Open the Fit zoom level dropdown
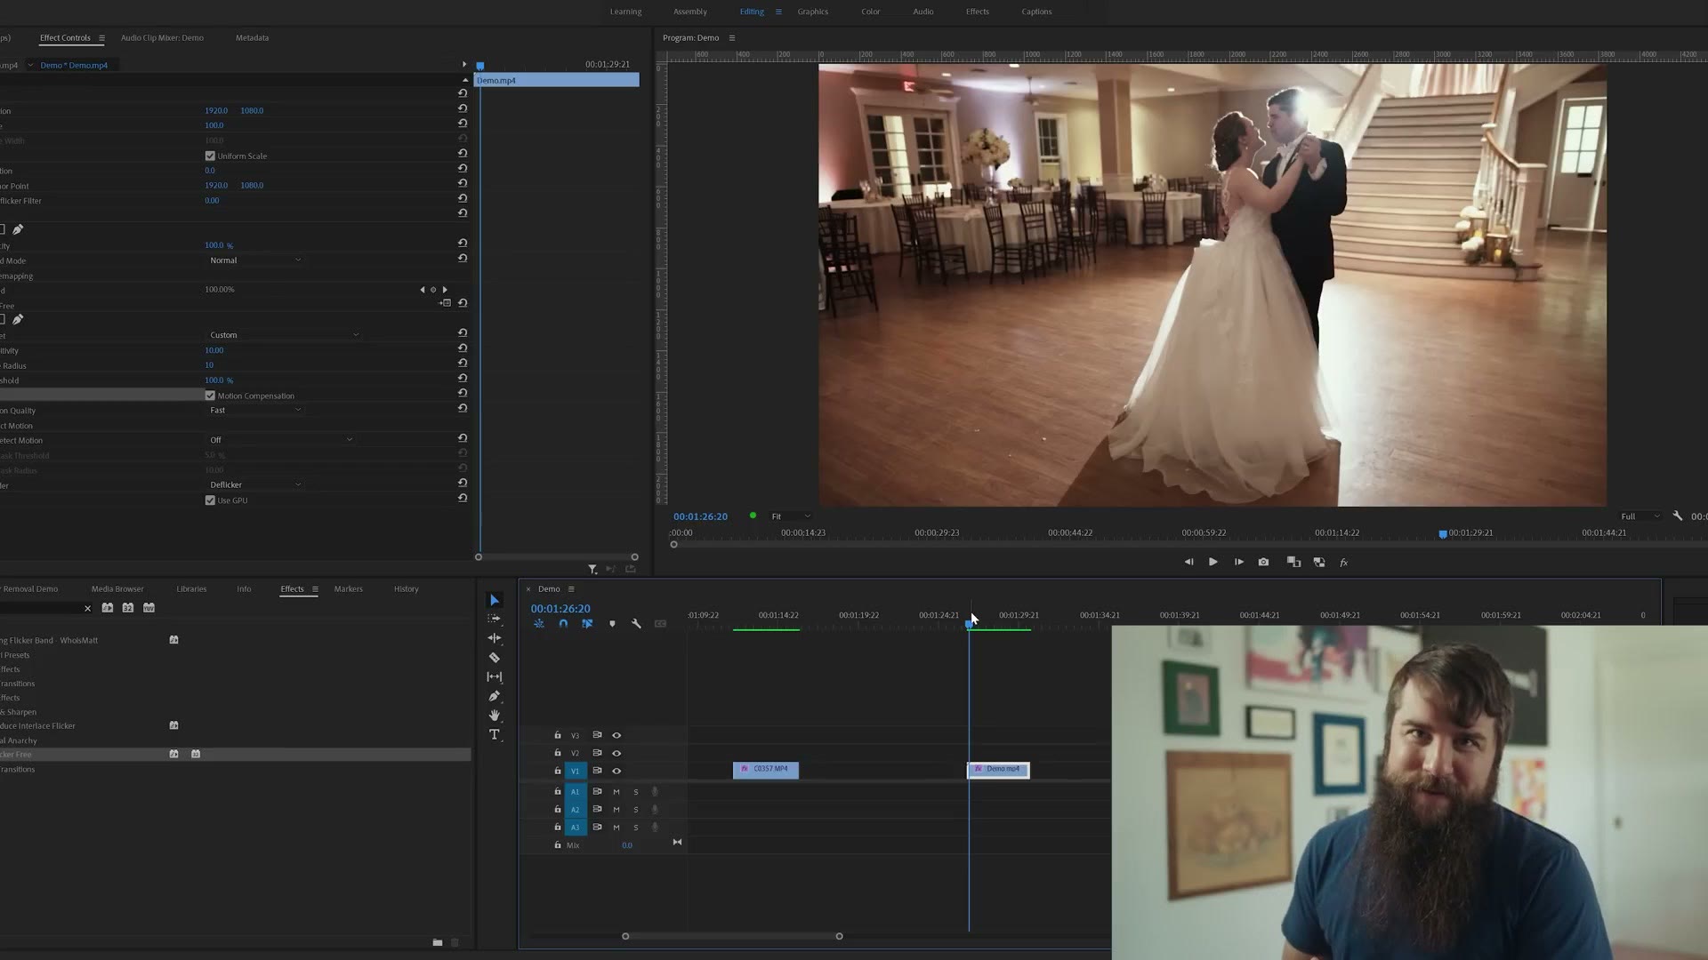 click(791, 516)
